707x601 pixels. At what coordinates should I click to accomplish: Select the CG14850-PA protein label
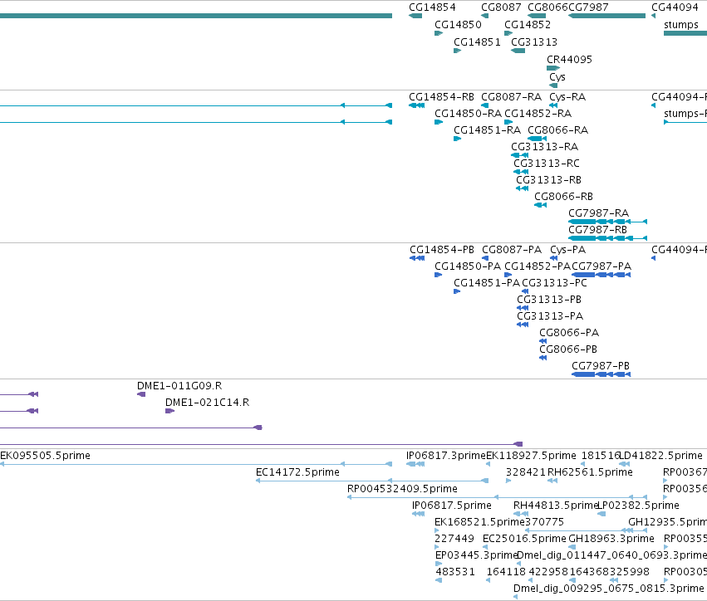(468, 266)
